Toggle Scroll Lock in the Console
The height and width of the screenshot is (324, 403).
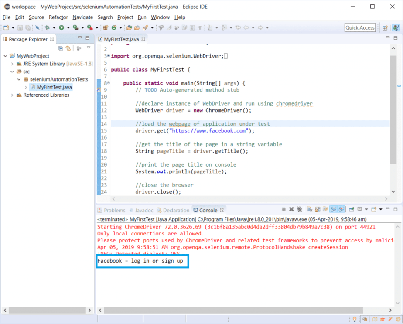coord(317,209)
